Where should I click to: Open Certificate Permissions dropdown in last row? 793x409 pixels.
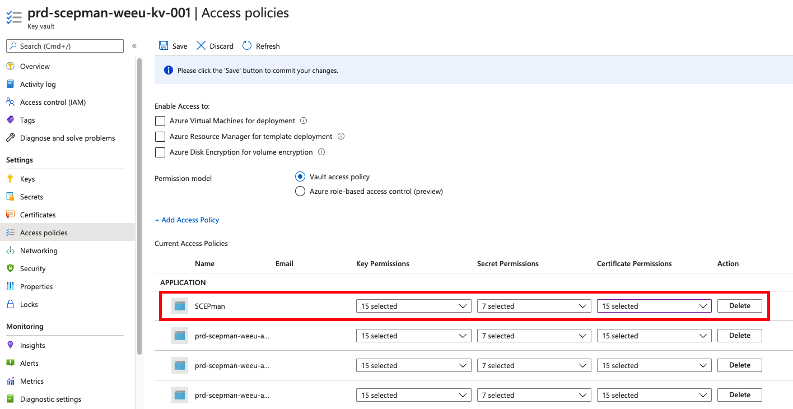click(654, 395)
